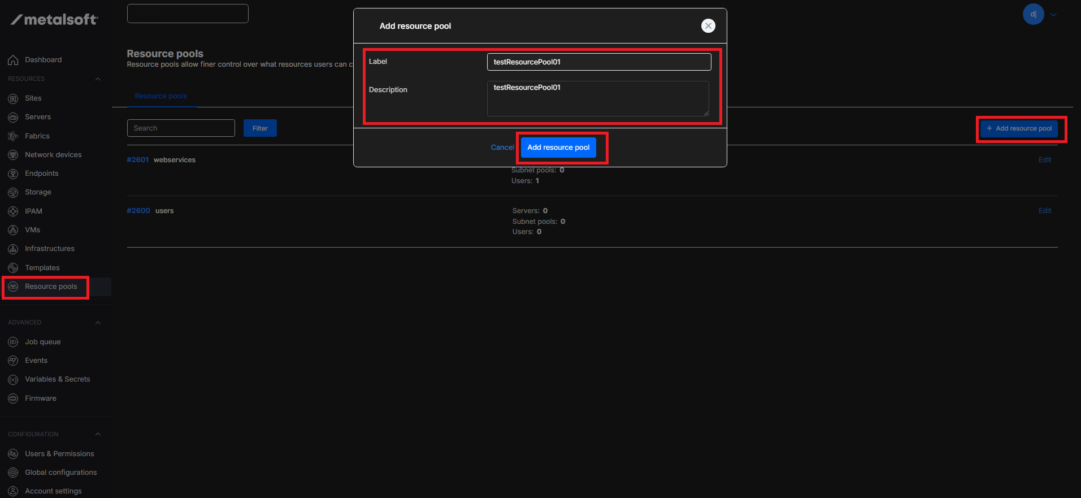Click the Firmware icon in sidebar

[13, 399]
